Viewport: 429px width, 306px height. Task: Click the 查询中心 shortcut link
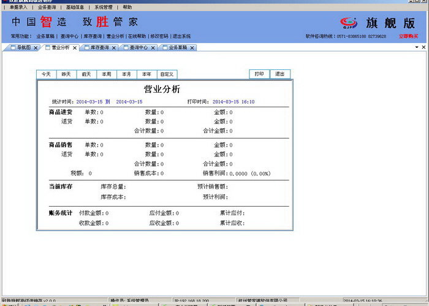click(x=69, y=36)
